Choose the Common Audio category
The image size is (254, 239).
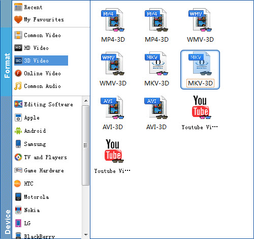(38, 86)
